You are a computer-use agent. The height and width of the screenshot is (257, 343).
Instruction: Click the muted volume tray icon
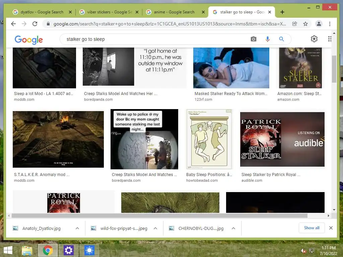[303, 251]
